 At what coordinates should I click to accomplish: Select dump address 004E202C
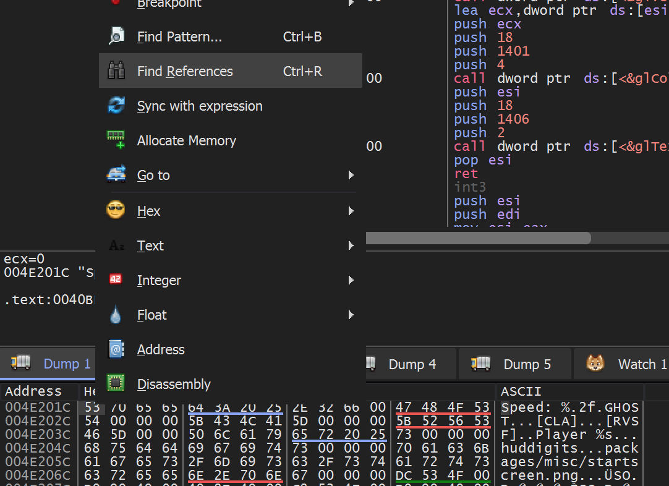(x=38, y=420)
